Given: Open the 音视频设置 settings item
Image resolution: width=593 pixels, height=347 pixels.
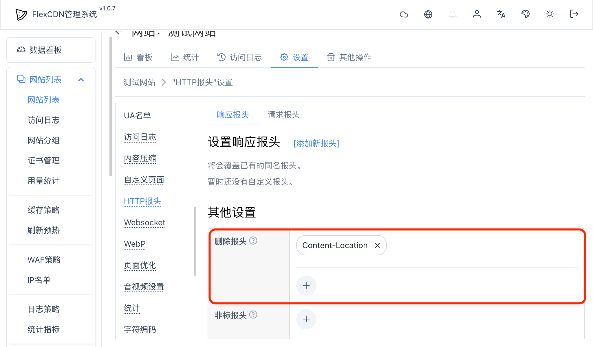Looking at the screenshot, I should pyautogui.click(x=144, y=287).
